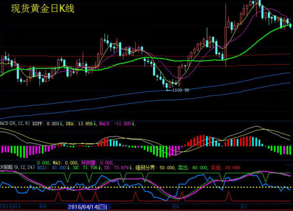Jump to 2016/03 on the date axis
Viewport: 293px width, 211px height.
point(11,207)
